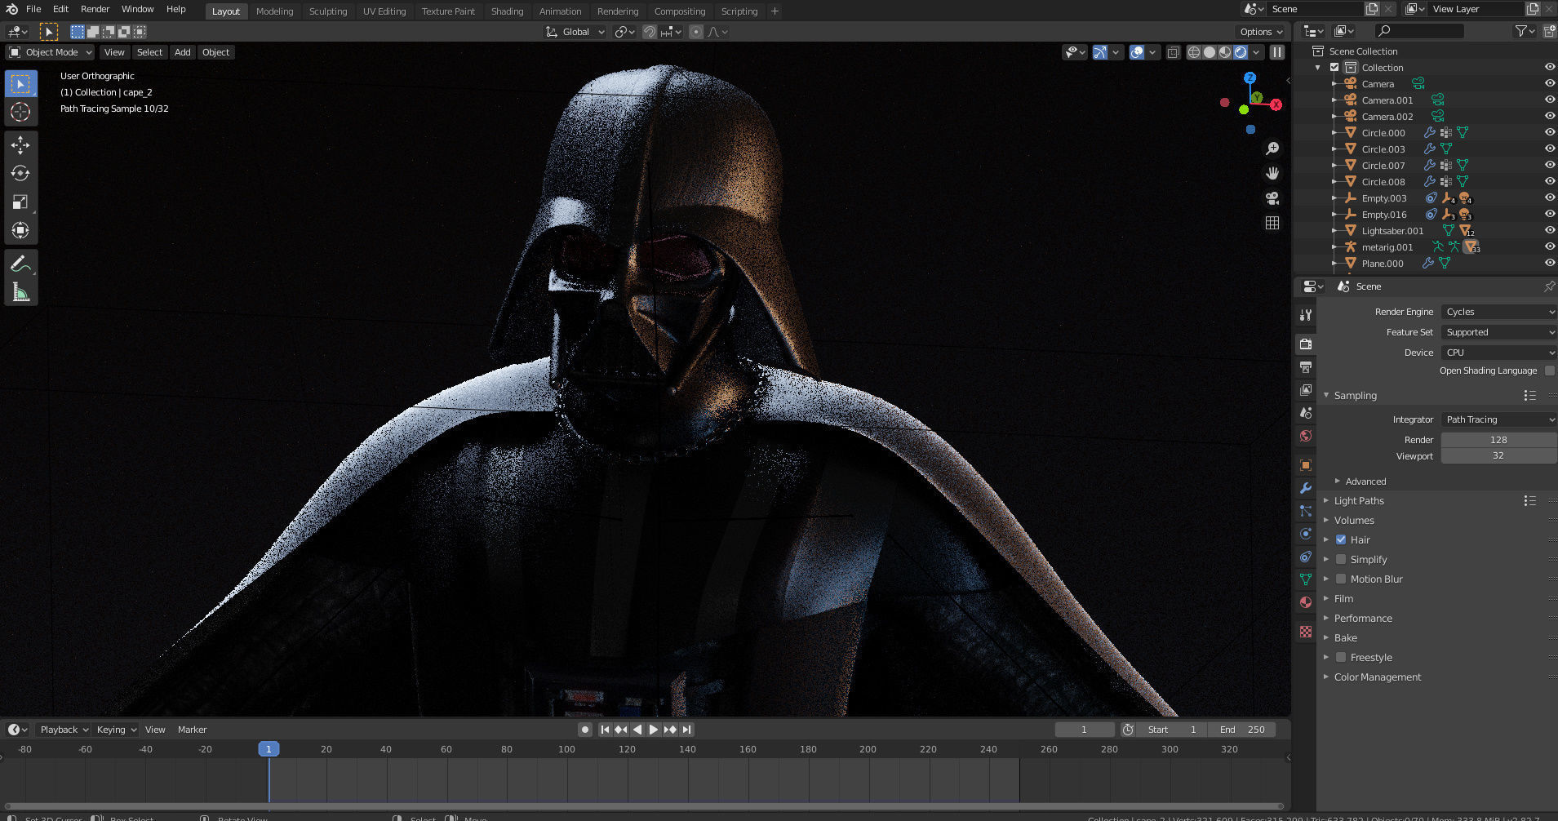Enable the Freestyle checkbox

pos(1340,658)
